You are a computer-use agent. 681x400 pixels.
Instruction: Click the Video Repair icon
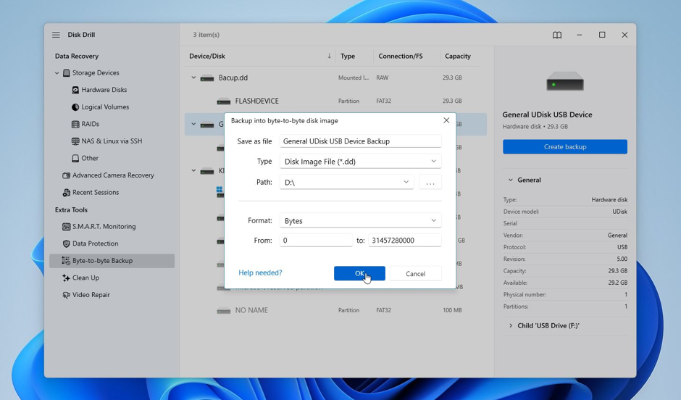pyautogui.click(x=66, y=295)
